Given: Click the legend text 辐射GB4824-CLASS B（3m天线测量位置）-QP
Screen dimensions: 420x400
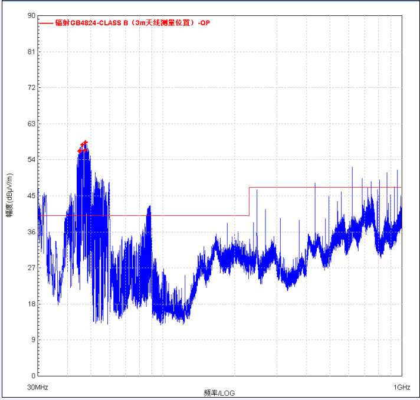Looking at the screenshot, I should (132, 23).
